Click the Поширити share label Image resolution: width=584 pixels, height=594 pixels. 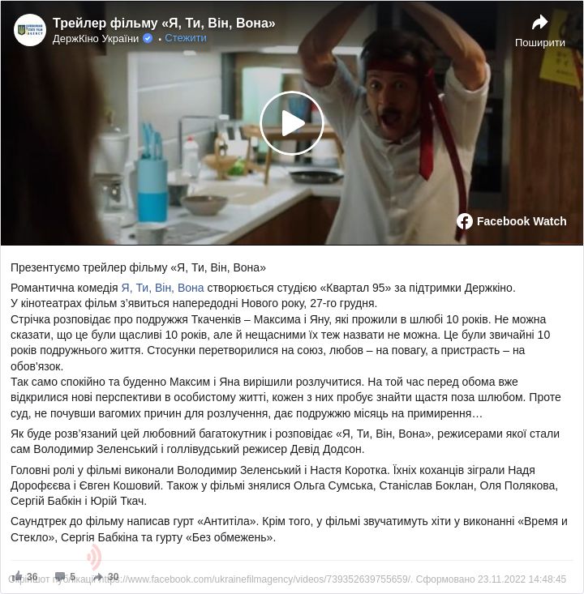point(539,43)
